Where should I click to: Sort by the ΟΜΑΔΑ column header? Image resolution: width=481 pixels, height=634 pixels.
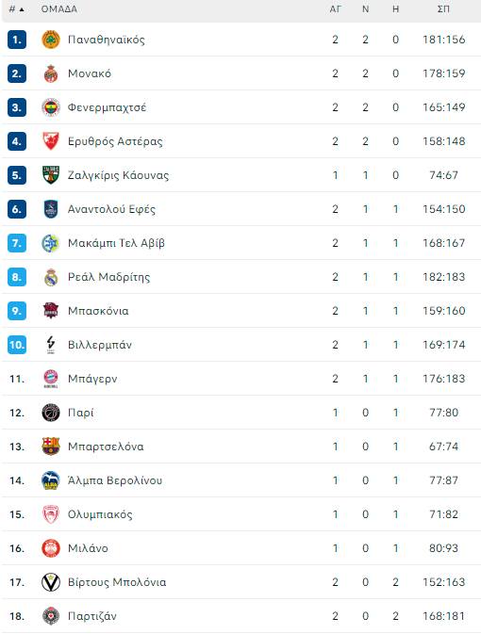tap(59, 9)
